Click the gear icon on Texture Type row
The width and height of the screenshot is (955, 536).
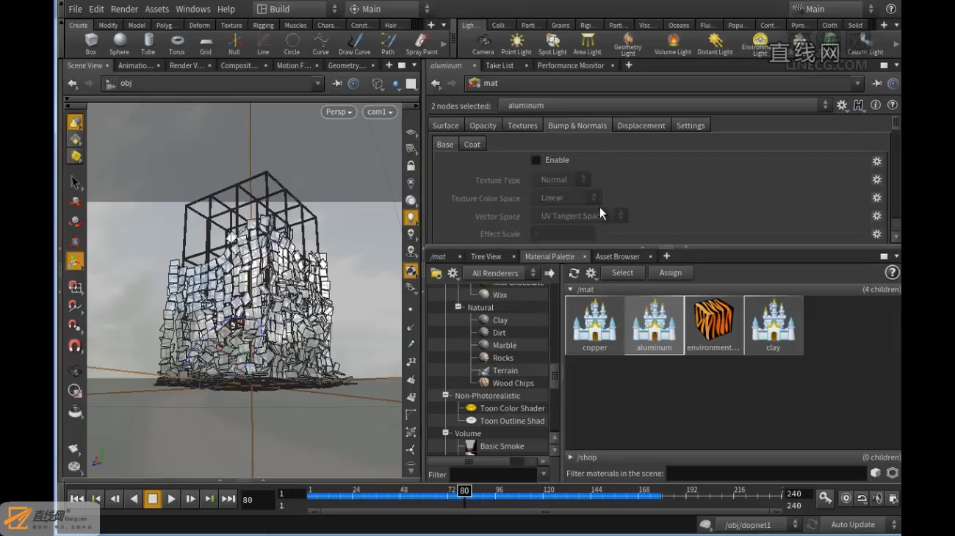point(876,179)
